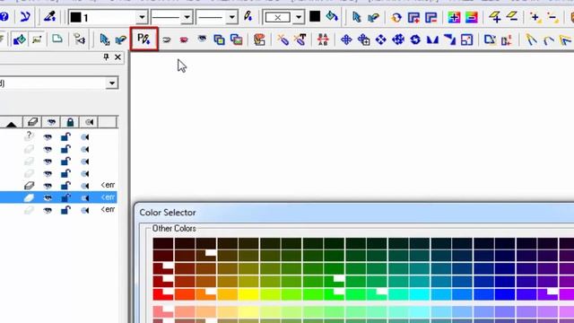Click the shape with red minus icon
Viewport: 574px width, 323px height.
pos(430,17)
